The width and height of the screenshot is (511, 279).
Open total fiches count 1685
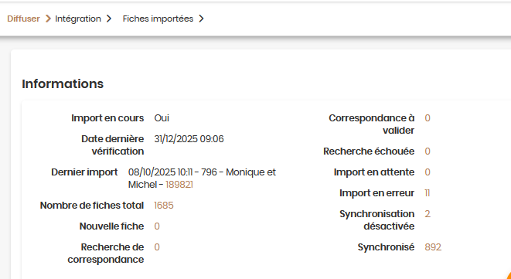point(164,206)
